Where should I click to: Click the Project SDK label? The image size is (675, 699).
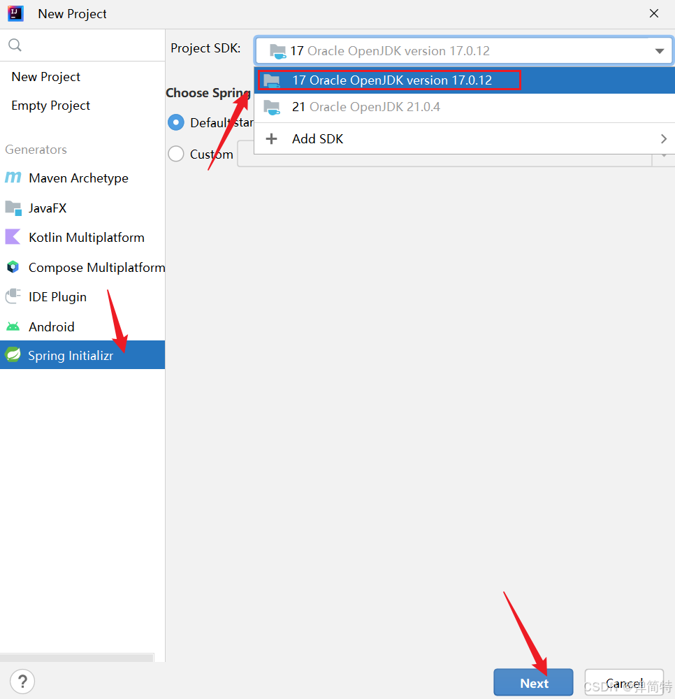(x=205, y=48)
